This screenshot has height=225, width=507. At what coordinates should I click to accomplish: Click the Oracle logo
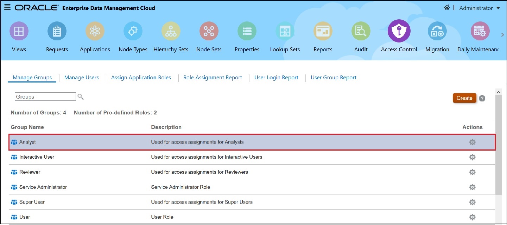(x=37, y=8)
